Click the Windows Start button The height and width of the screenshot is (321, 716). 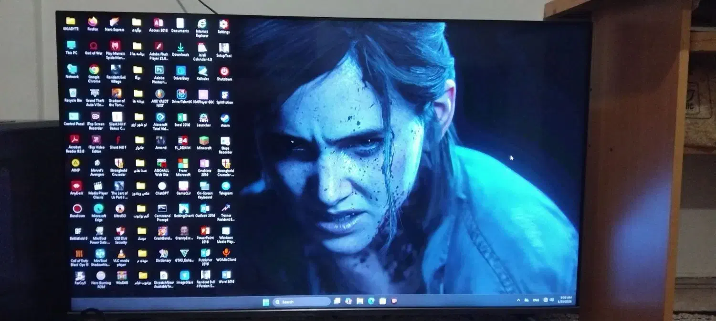pyautogui.click(x=266, y=302)
